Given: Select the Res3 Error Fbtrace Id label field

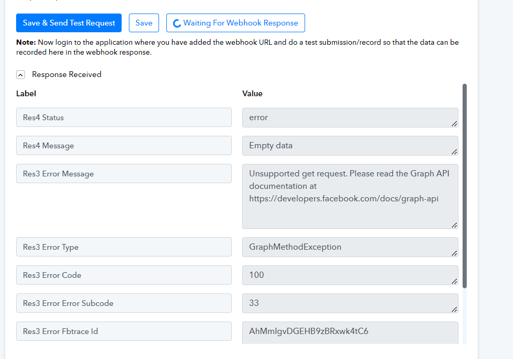Looking at the screenshot, I should [x=124, y=331].
